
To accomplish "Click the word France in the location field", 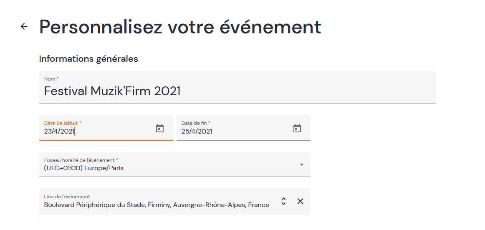I will [x=259, y=205].
